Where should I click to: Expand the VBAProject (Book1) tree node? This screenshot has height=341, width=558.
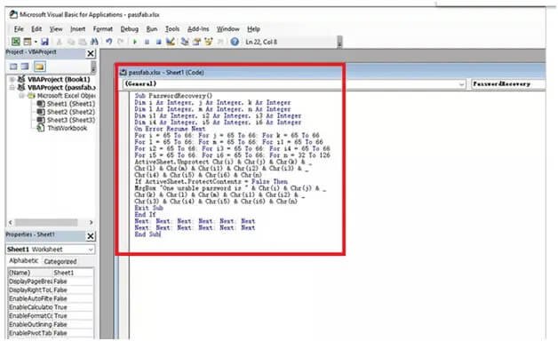pyautogui.click(x=12, y=79)
